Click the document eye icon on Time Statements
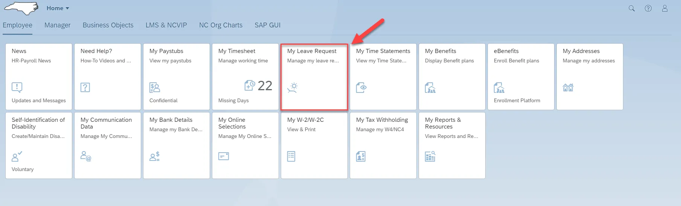681x206 pixels. pos(361,88)
